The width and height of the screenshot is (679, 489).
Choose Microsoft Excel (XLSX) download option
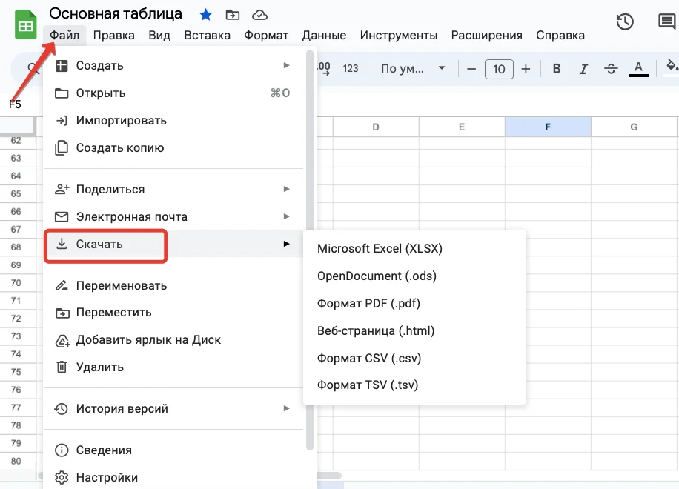click(380, 248)
